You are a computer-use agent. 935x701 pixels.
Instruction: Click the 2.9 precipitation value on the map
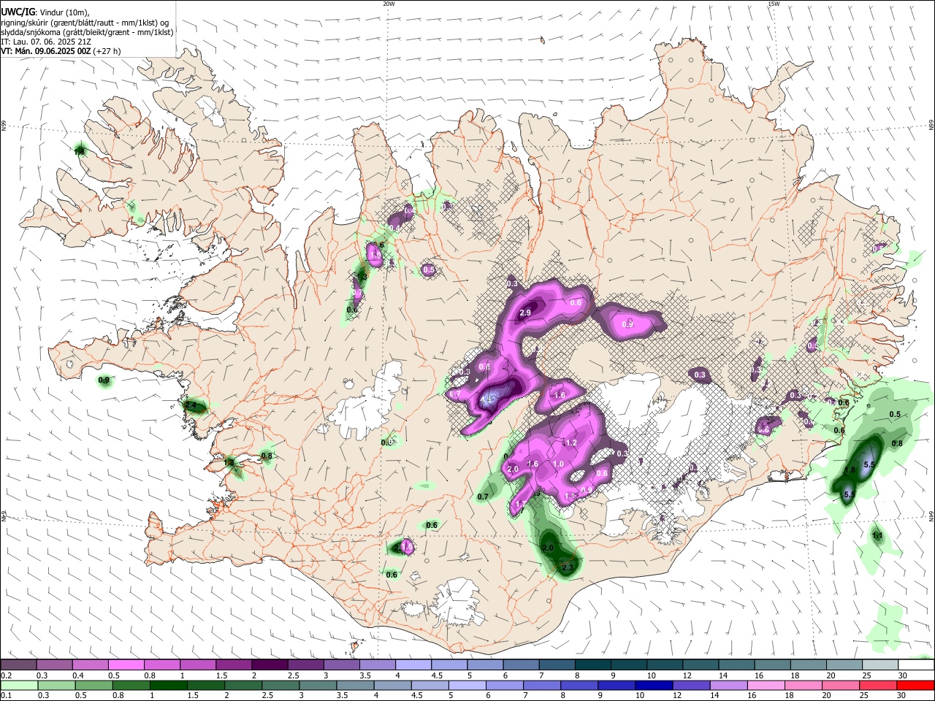coord(524,313)
